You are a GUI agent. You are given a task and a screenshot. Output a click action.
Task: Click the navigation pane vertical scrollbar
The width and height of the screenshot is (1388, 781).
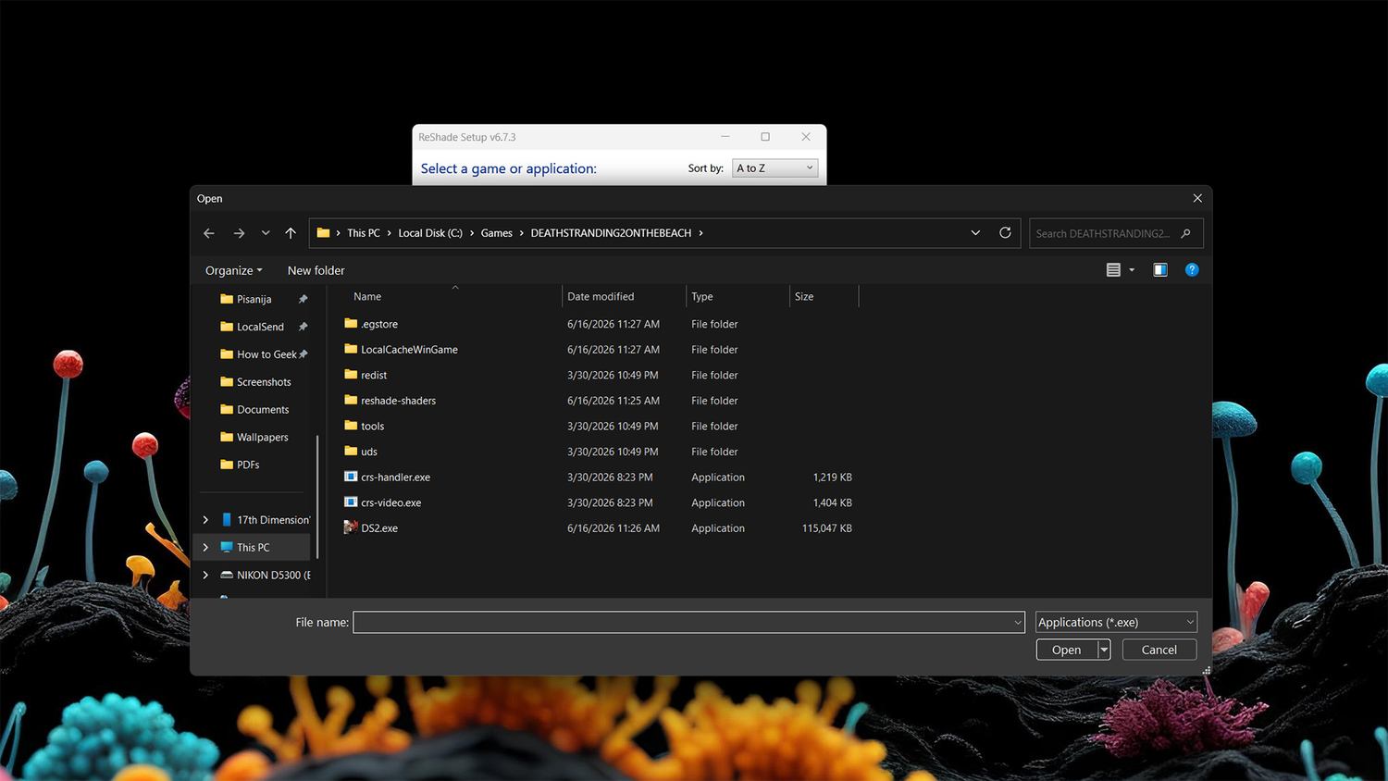tap(317, 497)
